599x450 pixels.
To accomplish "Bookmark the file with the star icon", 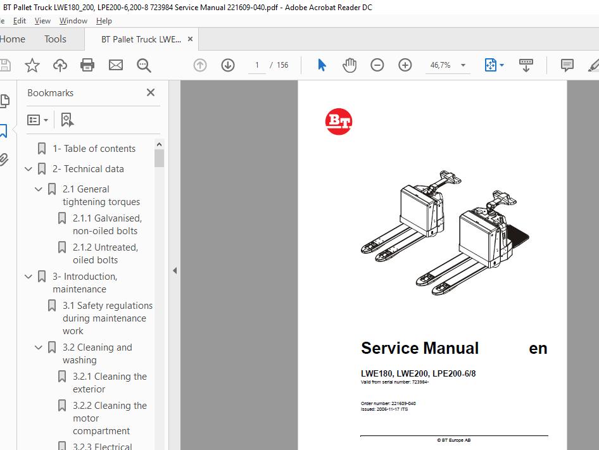I will pos(32,65).
